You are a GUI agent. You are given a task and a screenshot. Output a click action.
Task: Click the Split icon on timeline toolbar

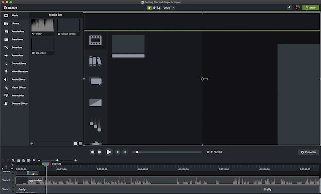pyautogui.click(x=29, y=160)
